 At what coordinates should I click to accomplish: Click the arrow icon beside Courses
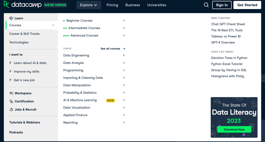coord(53,25)
